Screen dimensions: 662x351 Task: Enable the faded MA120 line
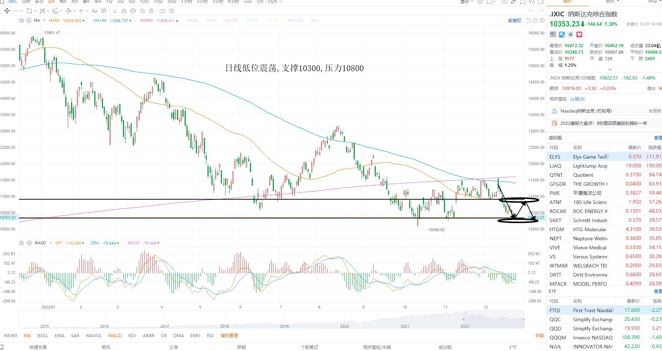click(x=231, y=21)
